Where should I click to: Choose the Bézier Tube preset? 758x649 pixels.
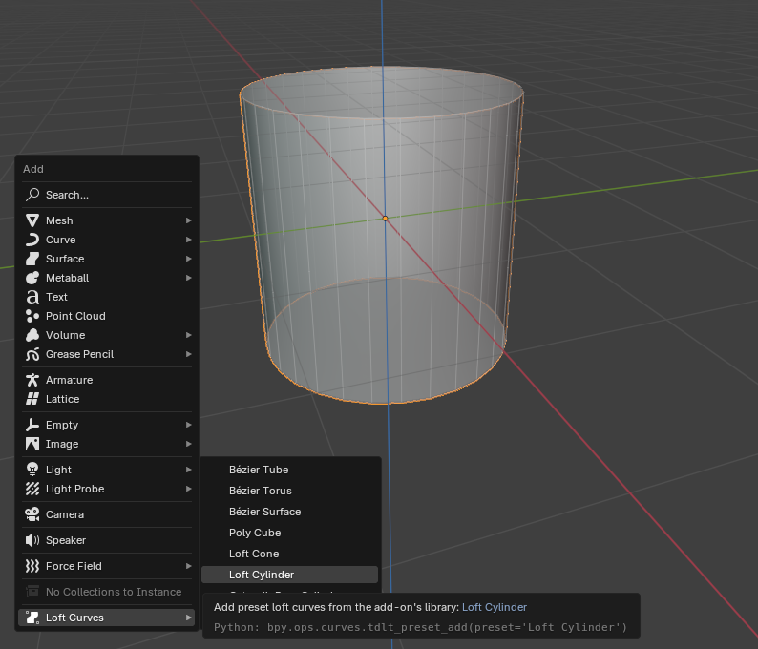289,470
